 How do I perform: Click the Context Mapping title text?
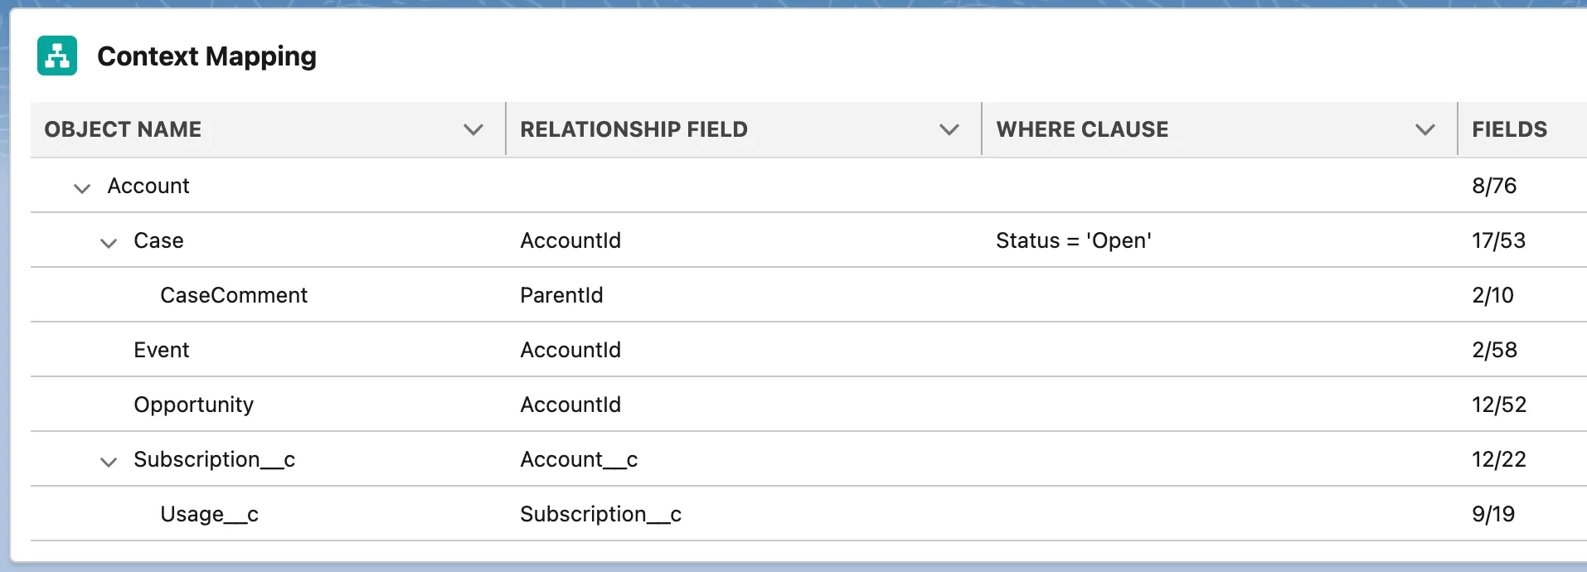pos(206,56)
